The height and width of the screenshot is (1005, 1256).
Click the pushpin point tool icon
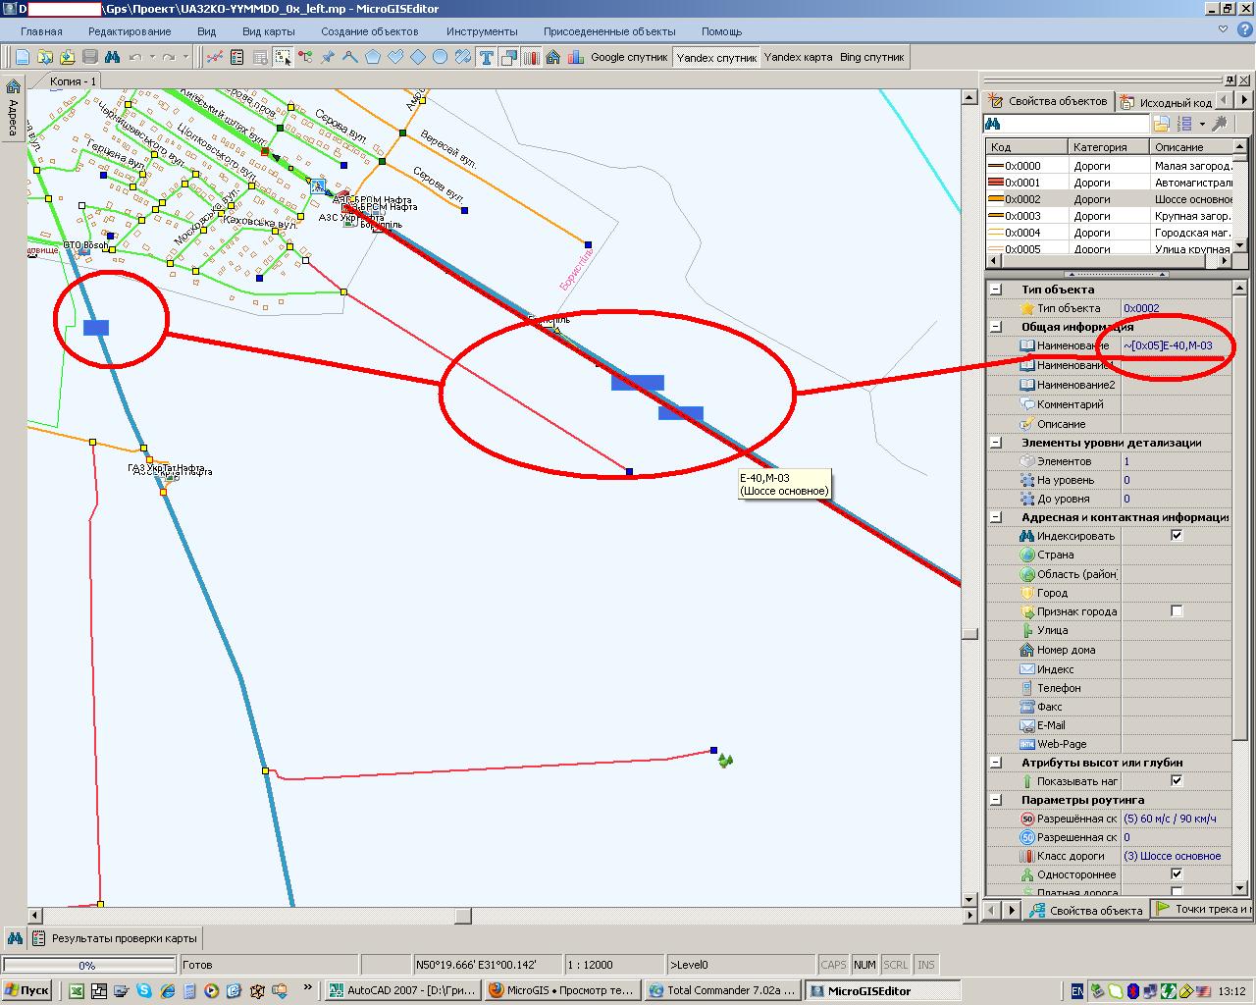328,57
